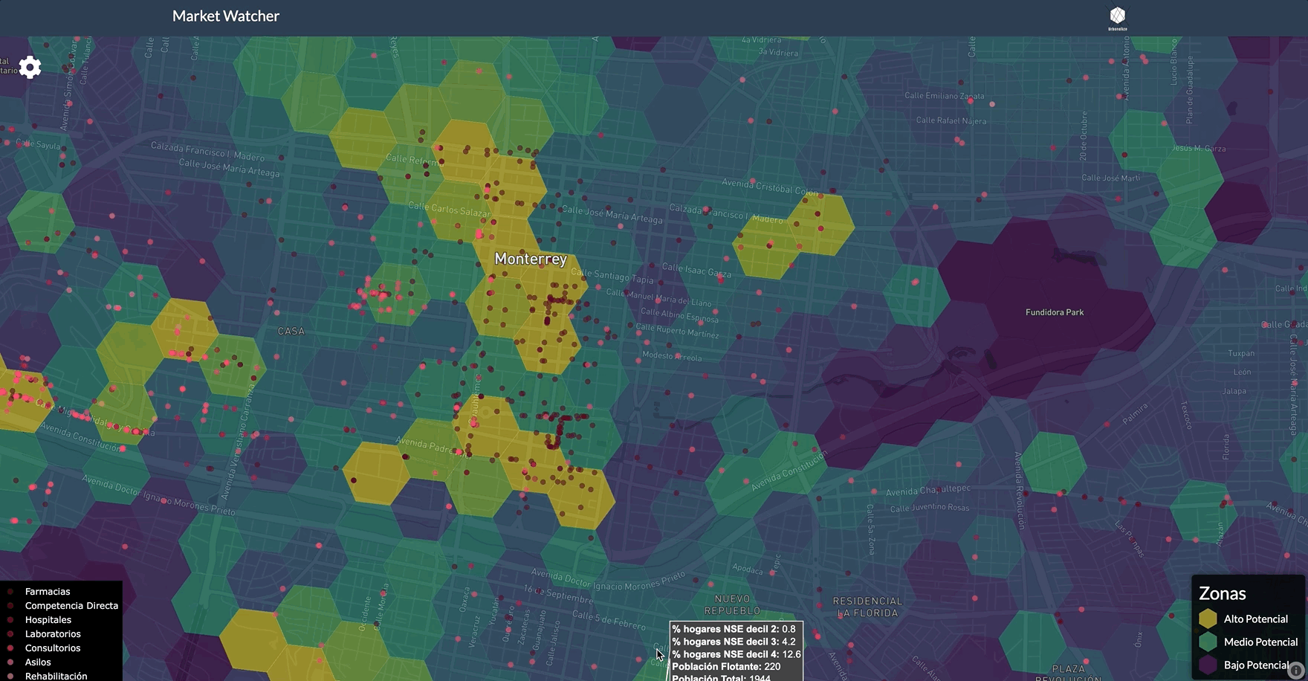Click the Fundidora Park map label
The height and width of the screenshot is (681, 1308).
1055,312
